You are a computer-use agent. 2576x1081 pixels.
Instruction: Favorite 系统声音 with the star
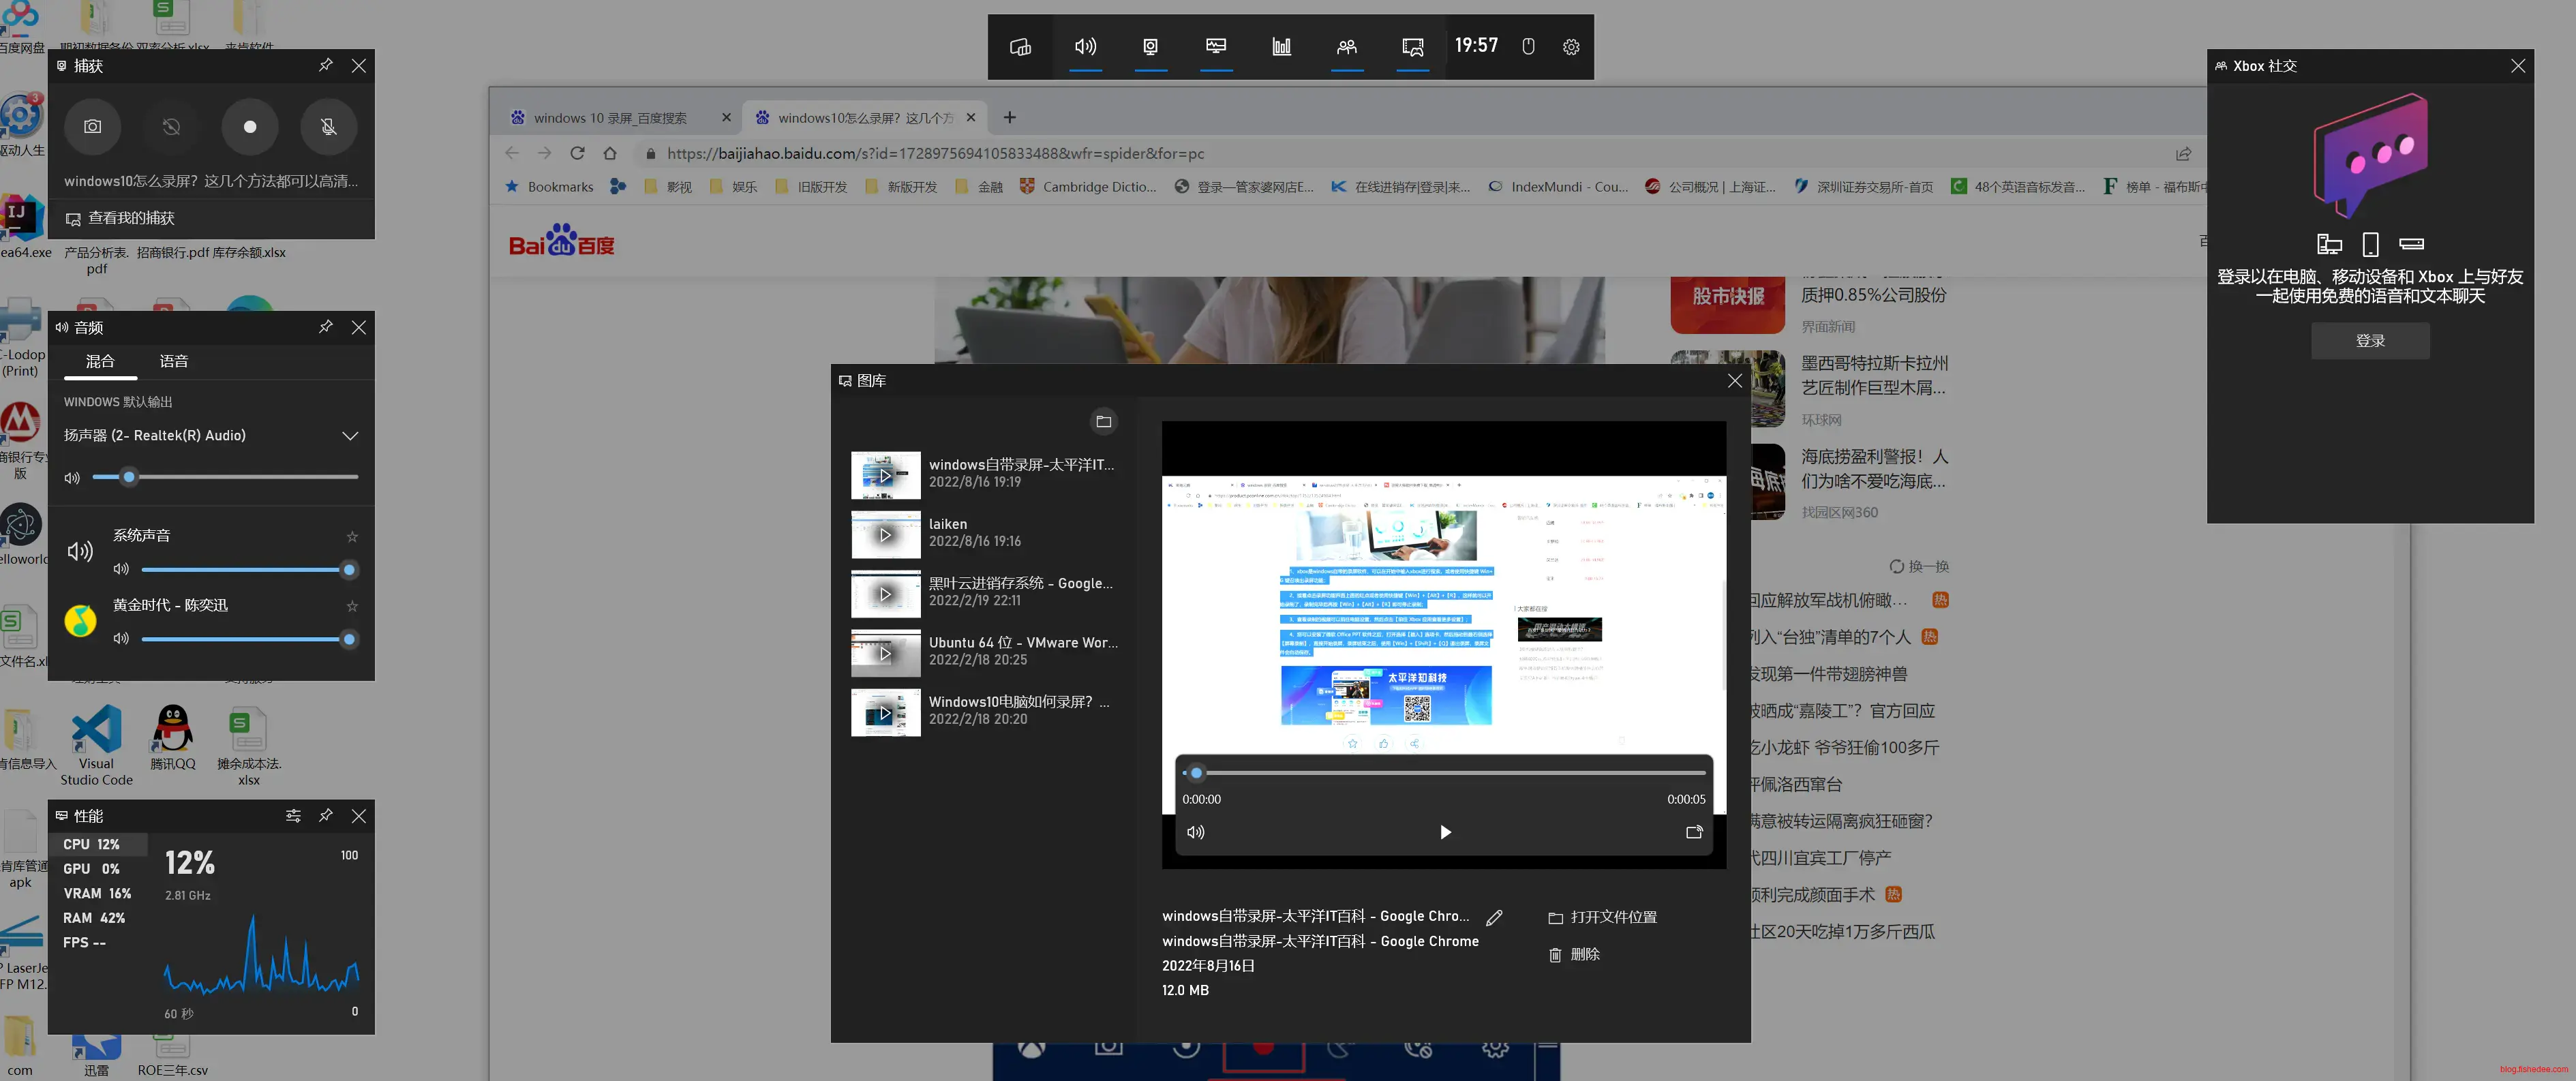(x=352, y=537)
